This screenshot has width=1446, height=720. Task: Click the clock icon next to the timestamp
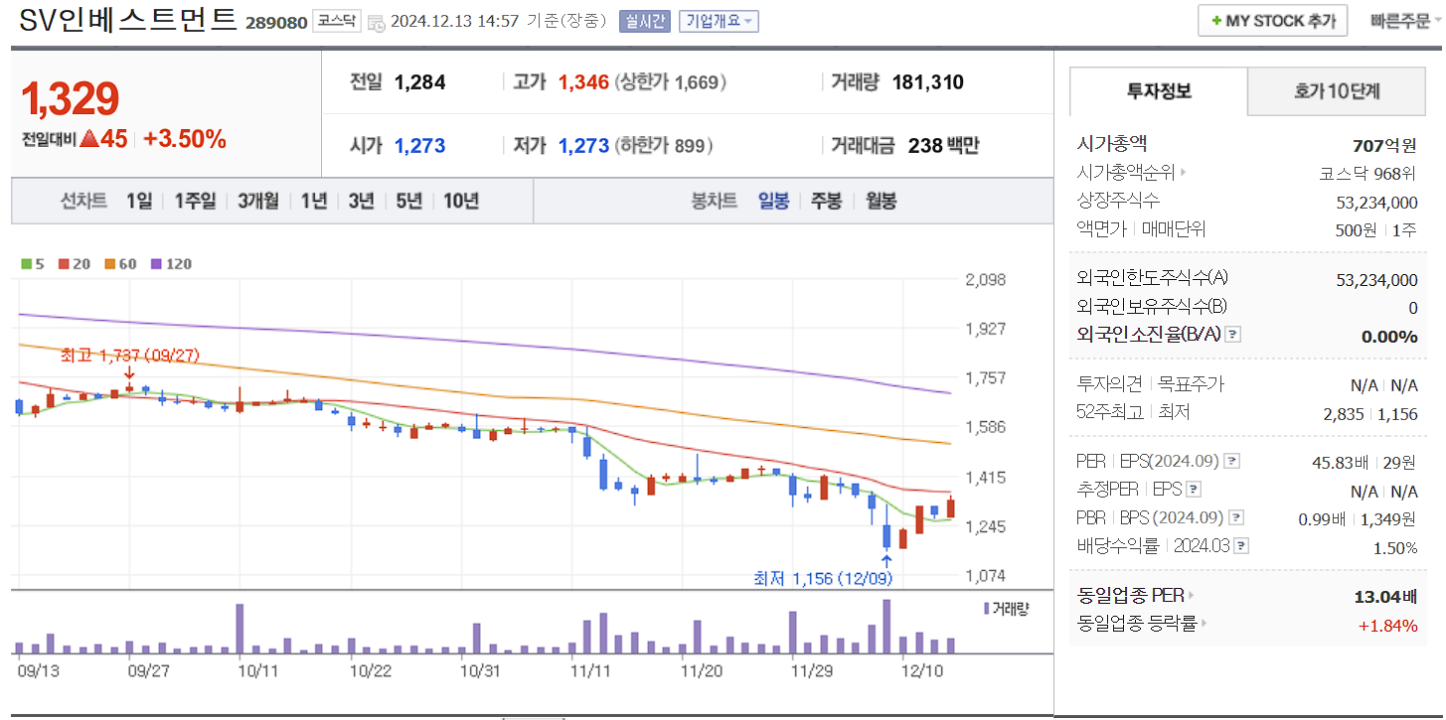click(379, 21)
